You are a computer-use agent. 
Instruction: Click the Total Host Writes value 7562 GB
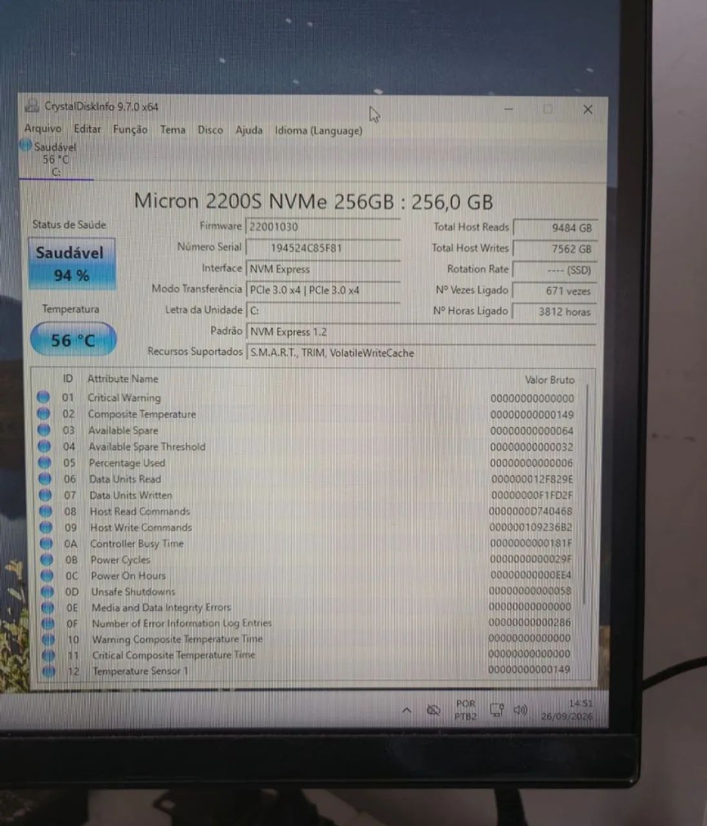(555, 248)
